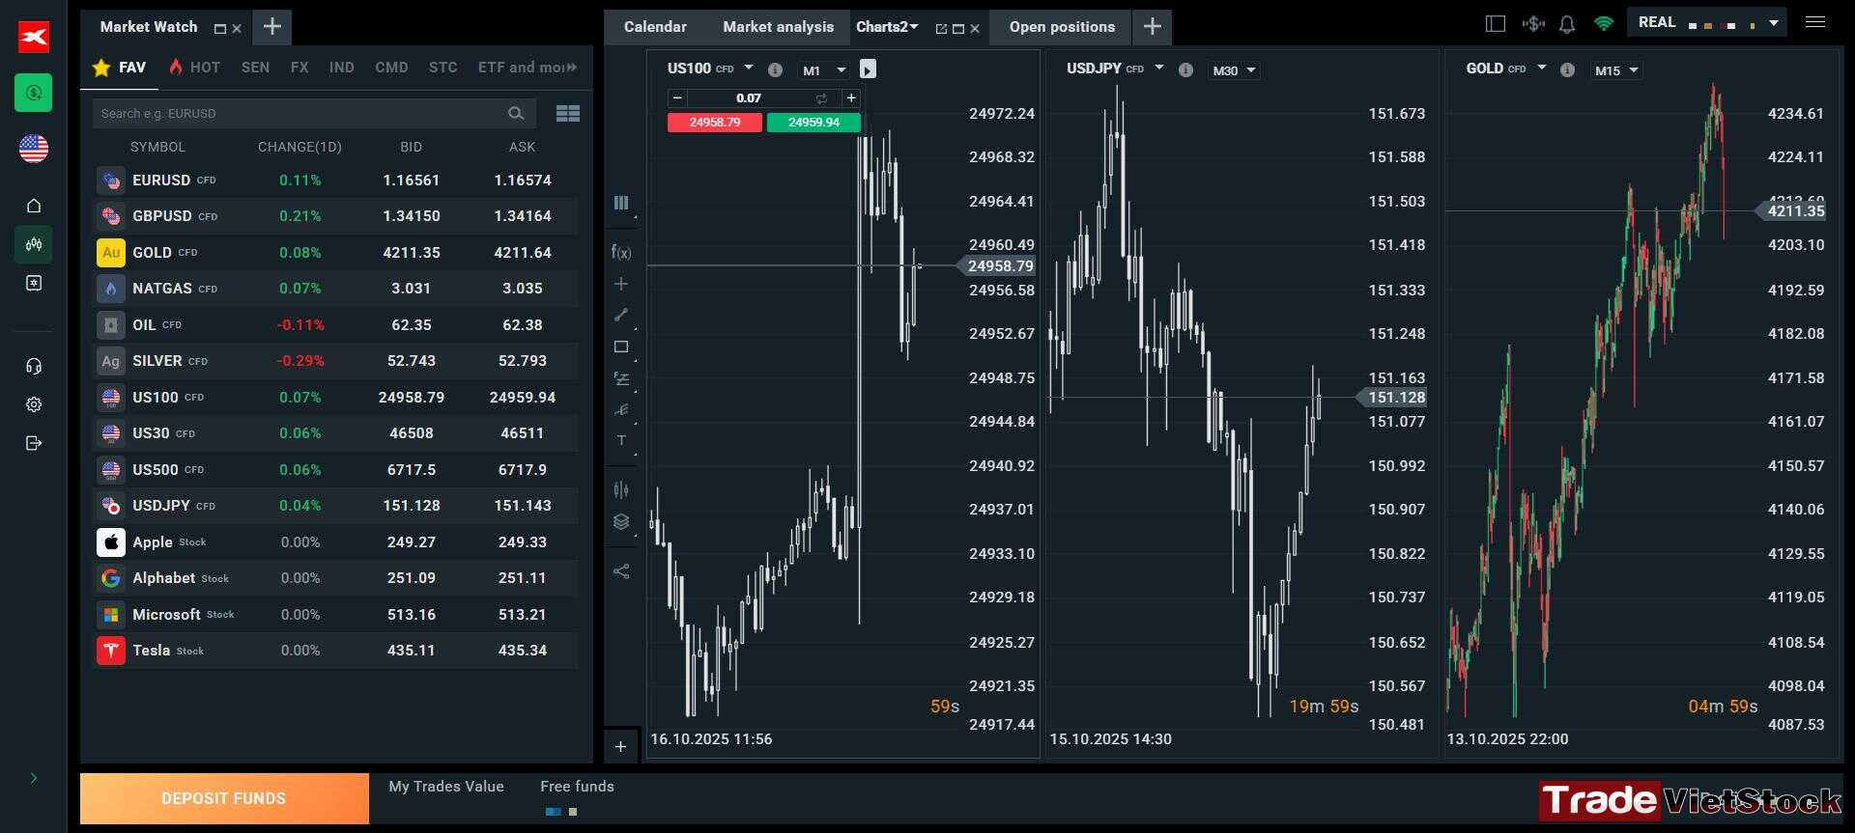The width and height of the screenshot is (1855, 833).
Task: Toggle Market Watch list view mode
Action: pos(568,113)
